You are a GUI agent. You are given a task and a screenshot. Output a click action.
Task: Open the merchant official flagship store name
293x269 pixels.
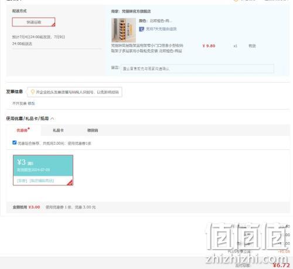coord(136,11)
